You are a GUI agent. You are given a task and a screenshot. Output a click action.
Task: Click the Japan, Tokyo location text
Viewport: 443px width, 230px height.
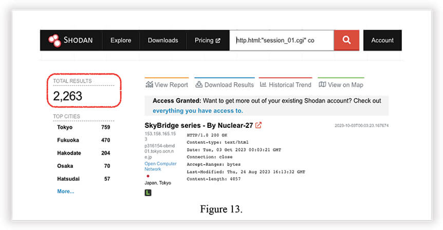158,183
